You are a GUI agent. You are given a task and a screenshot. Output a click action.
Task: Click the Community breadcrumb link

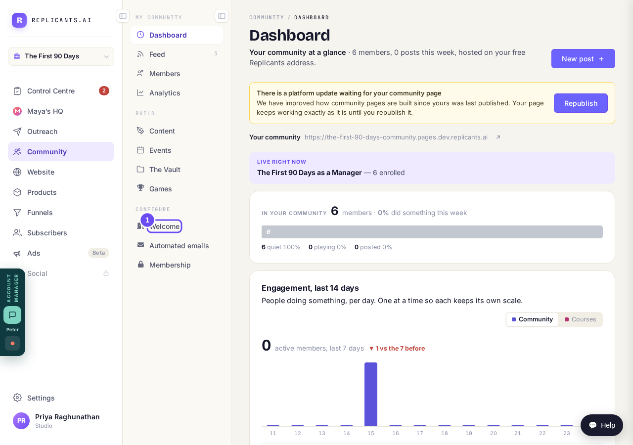[267, 17]
